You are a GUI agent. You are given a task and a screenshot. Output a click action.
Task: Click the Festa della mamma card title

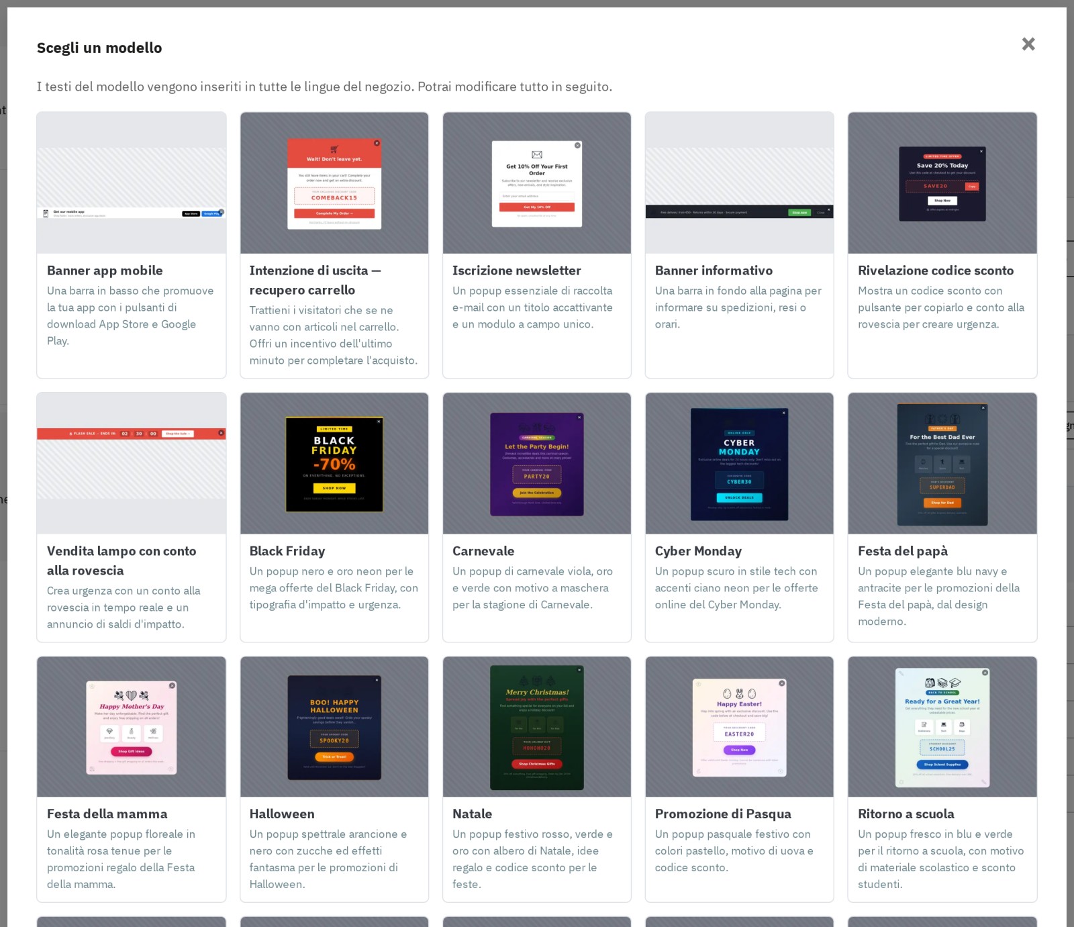(107, 814)
